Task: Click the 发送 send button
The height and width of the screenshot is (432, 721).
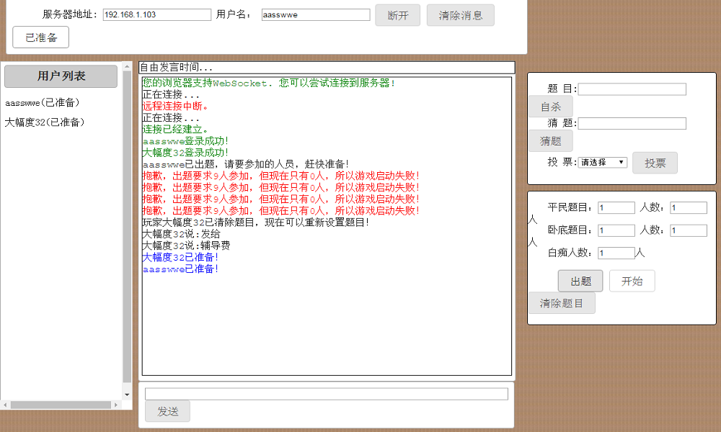Action: [x=167, y=411]
